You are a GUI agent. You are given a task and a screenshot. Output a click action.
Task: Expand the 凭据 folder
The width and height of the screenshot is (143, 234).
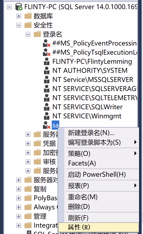point(28,144)
